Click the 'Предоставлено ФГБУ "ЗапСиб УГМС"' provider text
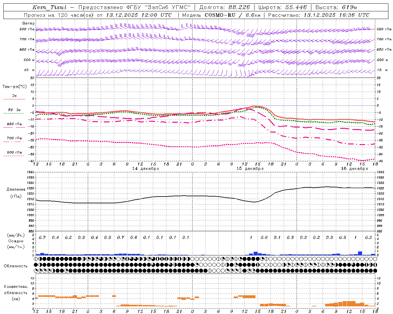393x314 pixels. [x=134, y=7]
